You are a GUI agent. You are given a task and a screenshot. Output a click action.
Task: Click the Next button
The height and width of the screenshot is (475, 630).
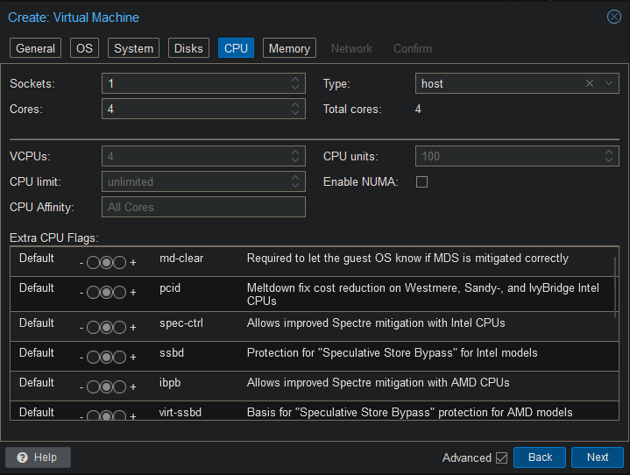point(597,457)
